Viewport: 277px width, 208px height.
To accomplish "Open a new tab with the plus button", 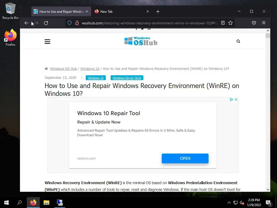I will click(158, 11).
